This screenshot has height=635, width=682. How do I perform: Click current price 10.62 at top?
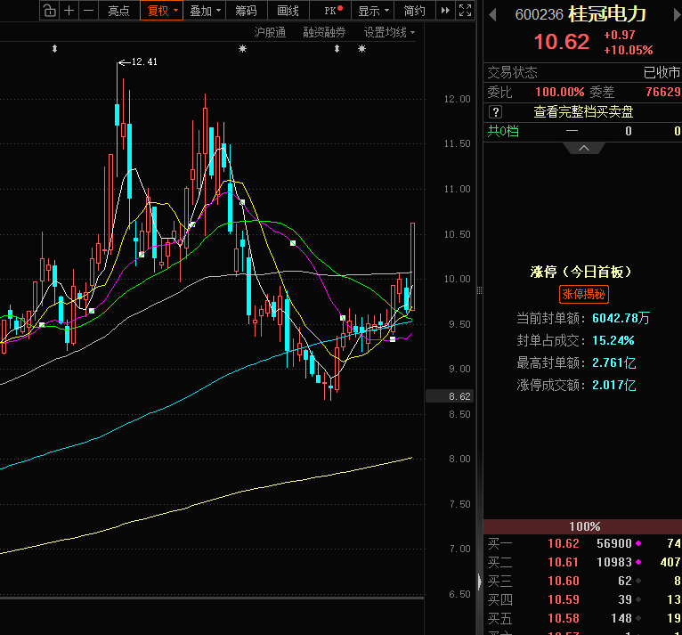coord(562,42)
